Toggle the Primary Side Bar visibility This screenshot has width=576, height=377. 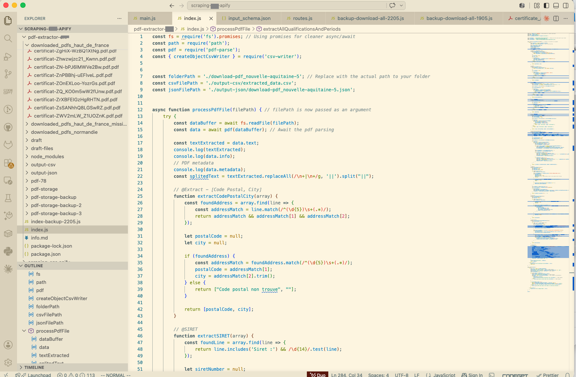click(546, 6)
